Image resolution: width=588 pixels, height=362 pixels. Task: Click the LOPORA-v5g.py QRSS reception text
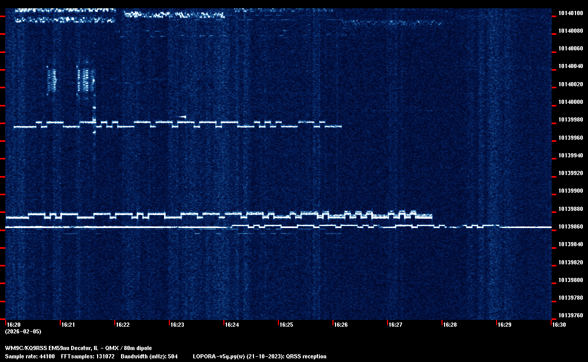coord(259,357)
